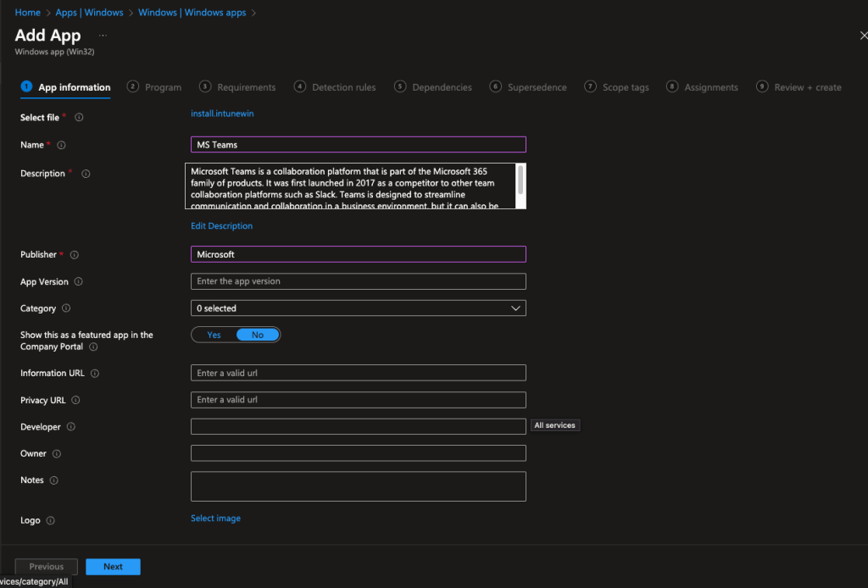
Task: Open the ellipsis menu beside Add App
Action: 103,36
